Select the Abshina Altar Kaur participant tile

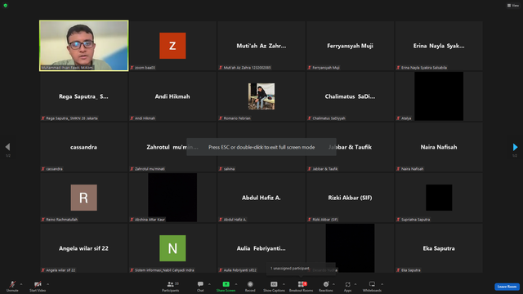172,198
